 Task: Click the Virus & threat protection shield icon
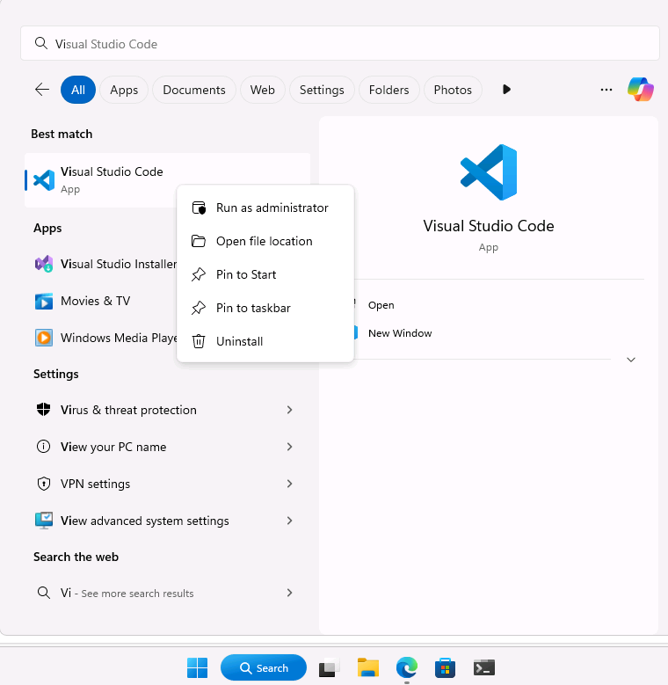tap(44, 410)
